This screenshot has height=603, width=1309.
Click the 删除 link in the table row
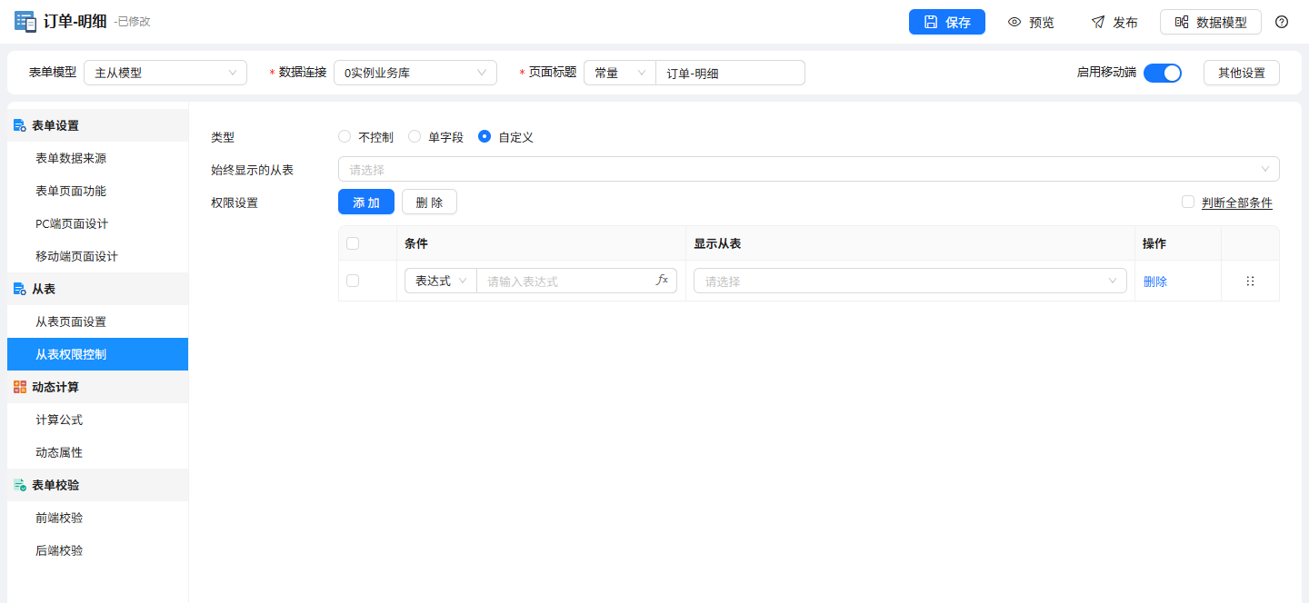pos(1155,282)
